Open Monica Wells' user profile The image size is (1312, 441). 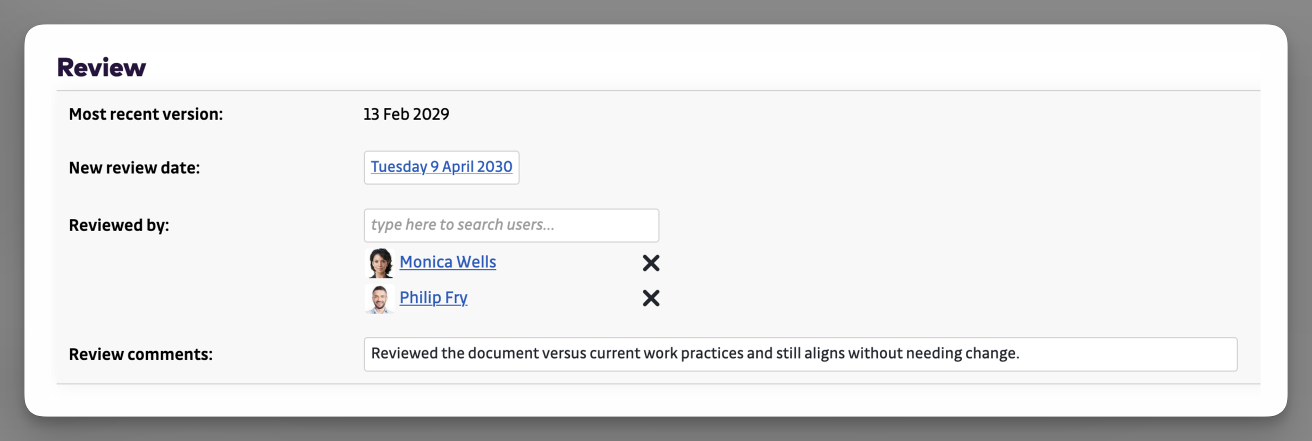448,261
